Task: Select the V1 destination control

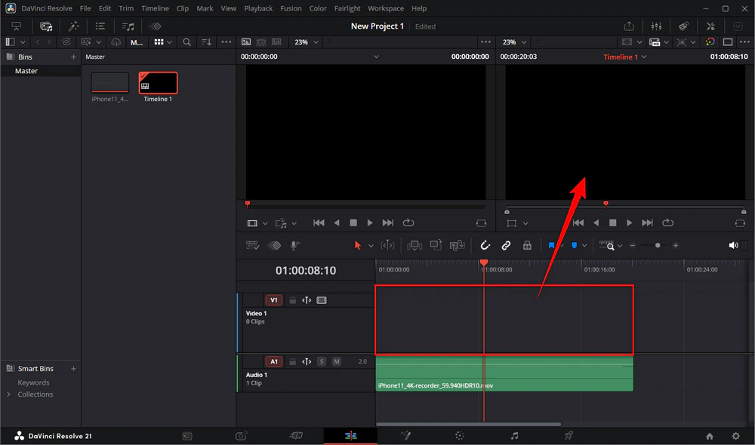Action: tap(273, 300)
